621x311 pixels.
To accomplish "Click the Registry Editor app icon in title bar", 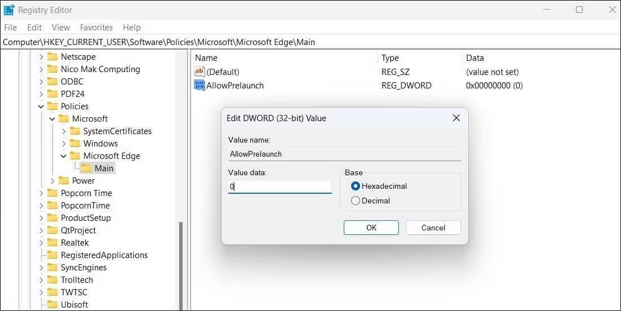I will [x=8, y=10].
